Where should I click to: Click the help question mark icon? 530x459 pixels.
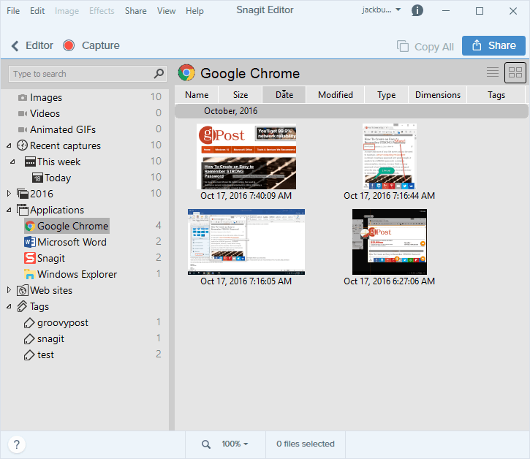(17, 444)
